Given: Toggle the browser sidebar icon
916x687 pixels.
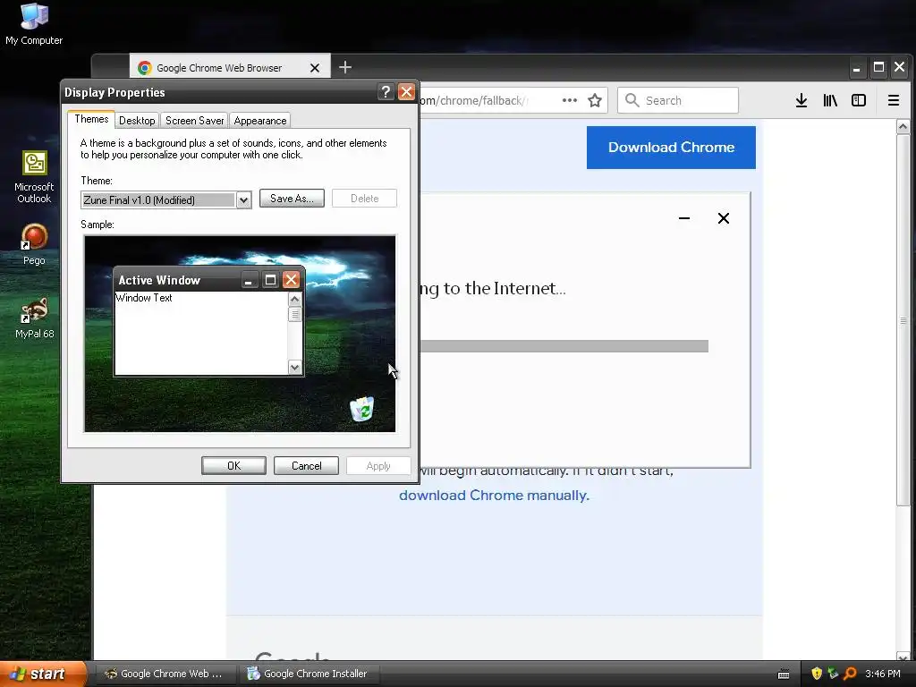Looking at the screenshot, I should [x=859, y=100].
